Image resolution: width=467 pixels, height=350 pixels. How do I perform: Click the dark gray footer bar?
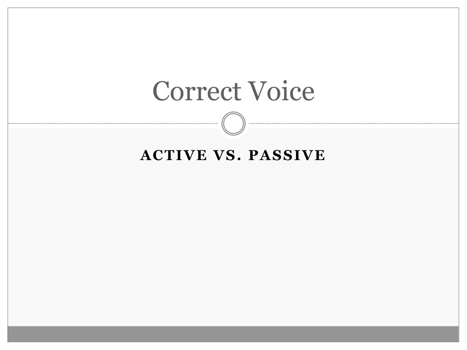coord(233,334)
